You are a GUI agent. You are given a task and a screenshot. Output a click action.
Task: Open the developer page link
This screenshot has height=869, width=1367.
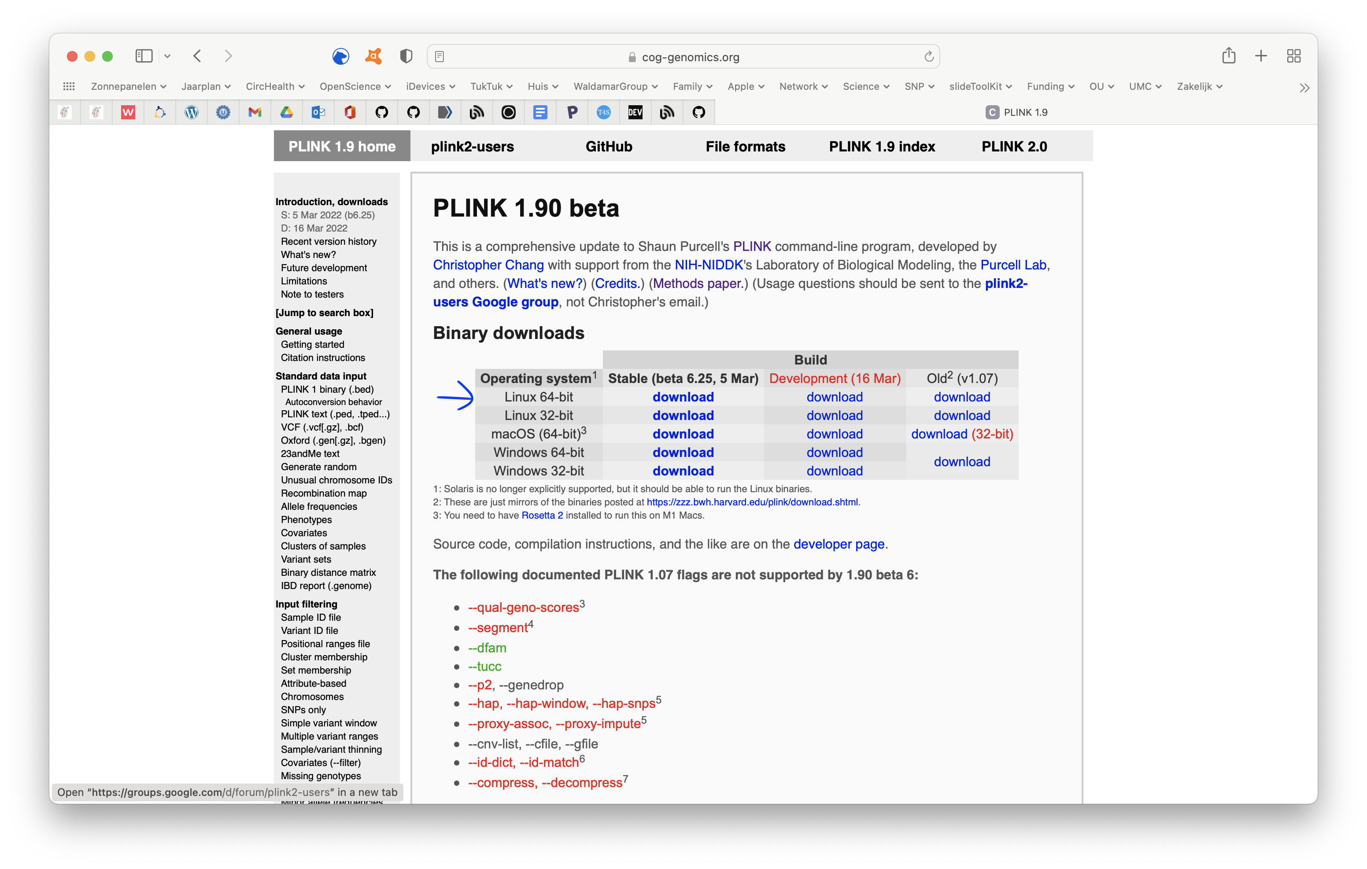click(839, 544)
